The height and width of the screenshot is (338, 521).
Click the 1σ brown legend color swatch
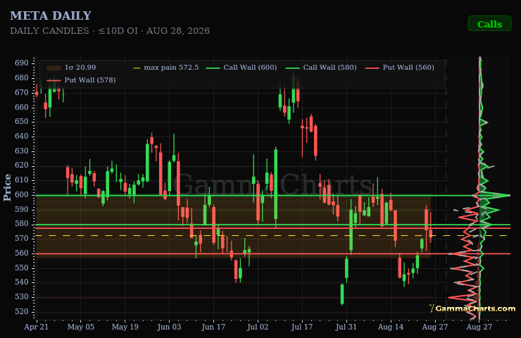tap(54, 68)
